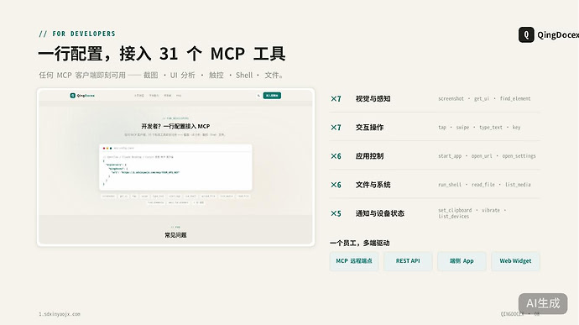Click the 常见问题 heading in embedded page

point(175,235)
